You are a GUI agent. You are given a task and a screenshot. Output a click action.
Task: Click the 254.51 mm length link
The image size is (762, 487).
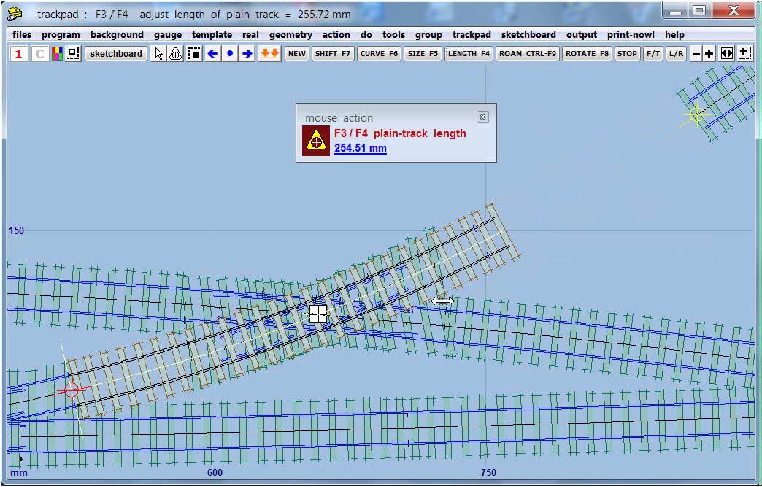(360, 148)
